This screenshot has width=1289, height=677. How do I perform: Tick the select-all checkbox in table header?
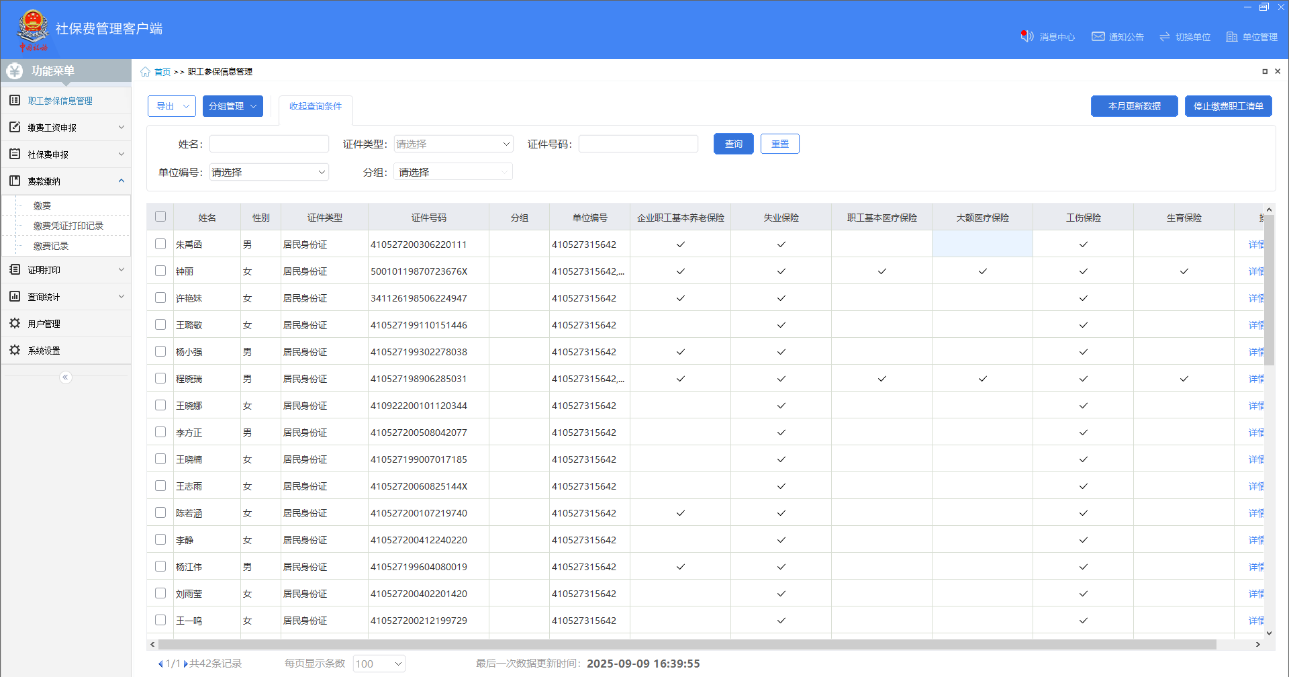click(160, 216)
